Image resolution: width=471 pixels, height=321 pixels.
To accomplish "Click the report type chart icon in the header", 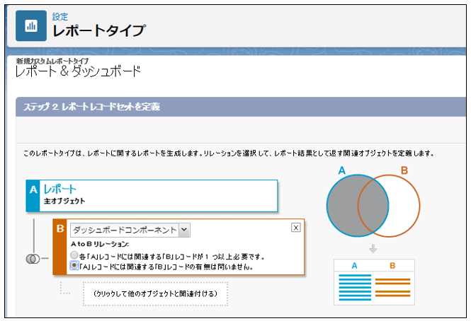I will (x=31, y=25).
